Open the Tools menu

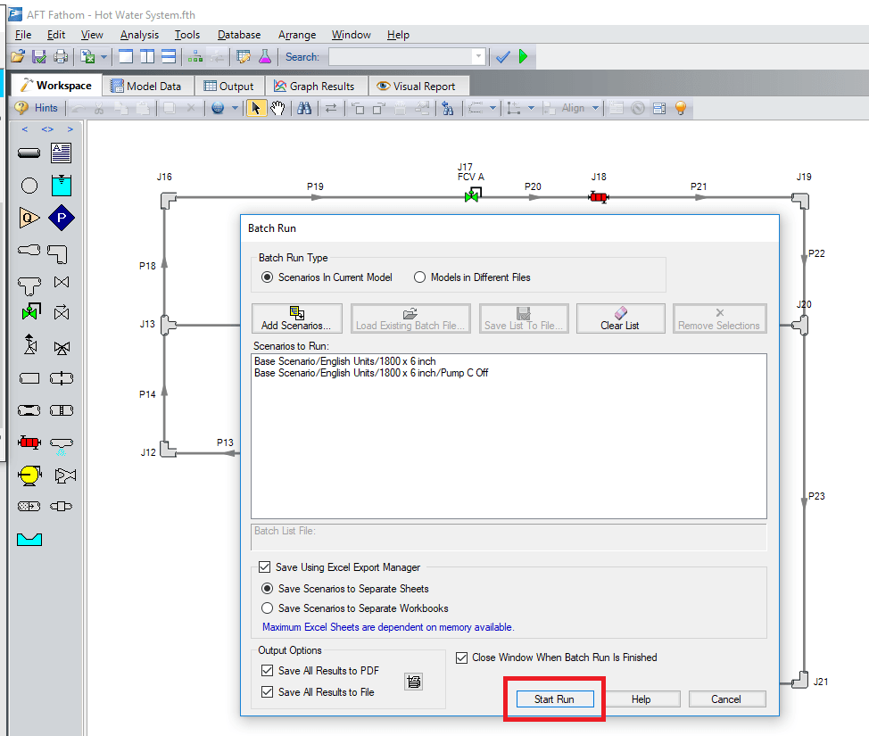click(187, 35)
